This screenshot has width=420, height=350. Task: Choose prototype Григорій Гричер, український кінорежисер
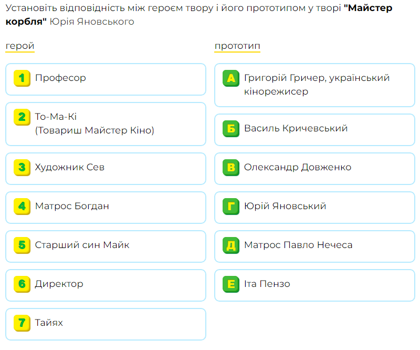tap(314, 85)
